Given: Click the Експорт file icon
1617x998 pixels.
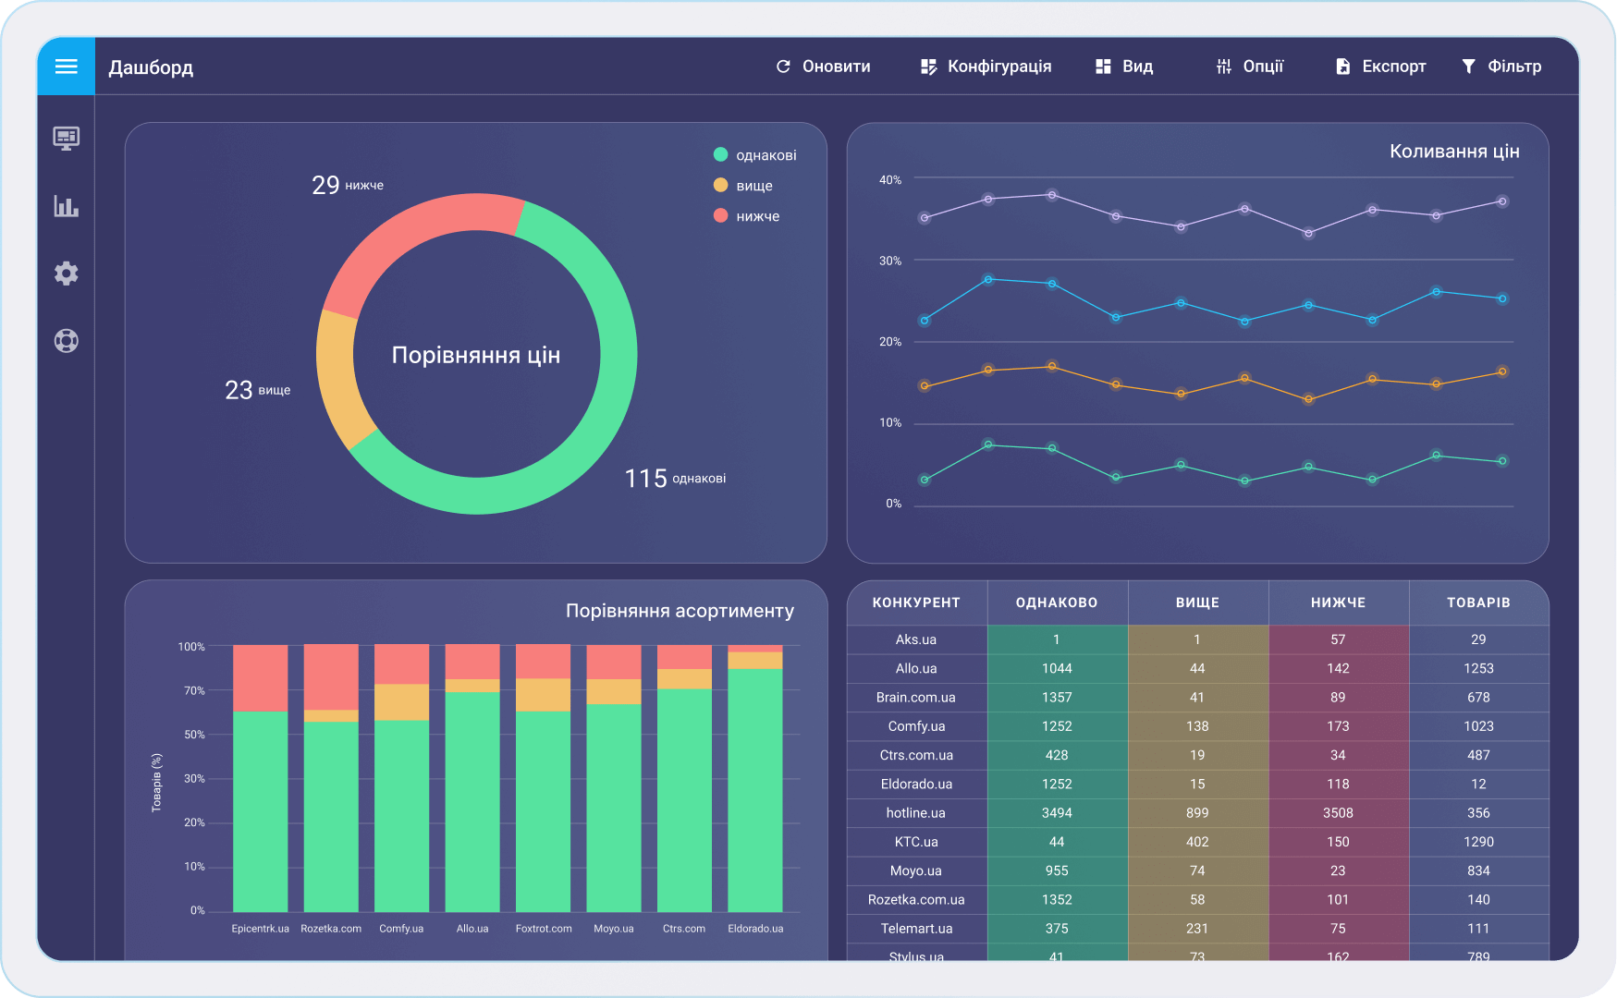Looking at the screenshot, I should coord(1342,67).
